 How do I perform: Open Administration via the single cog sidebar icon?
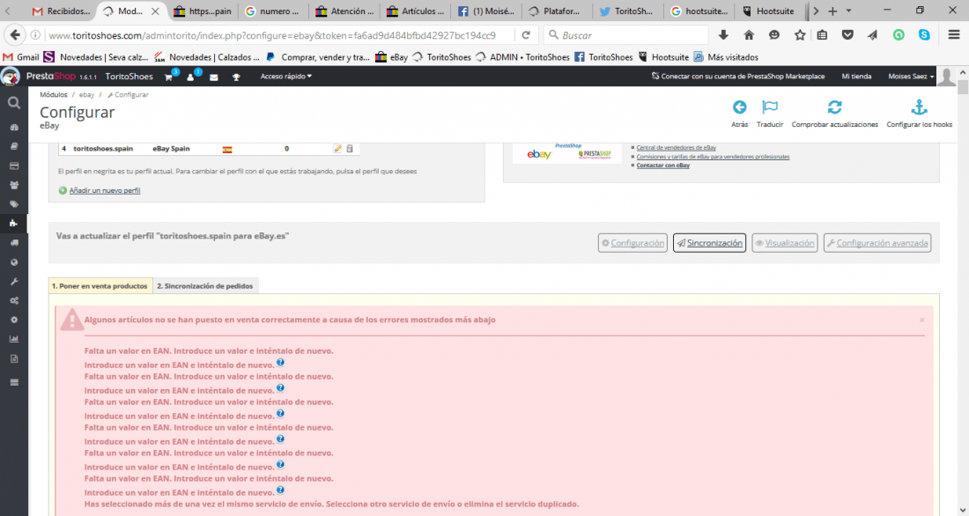(13, 321)
